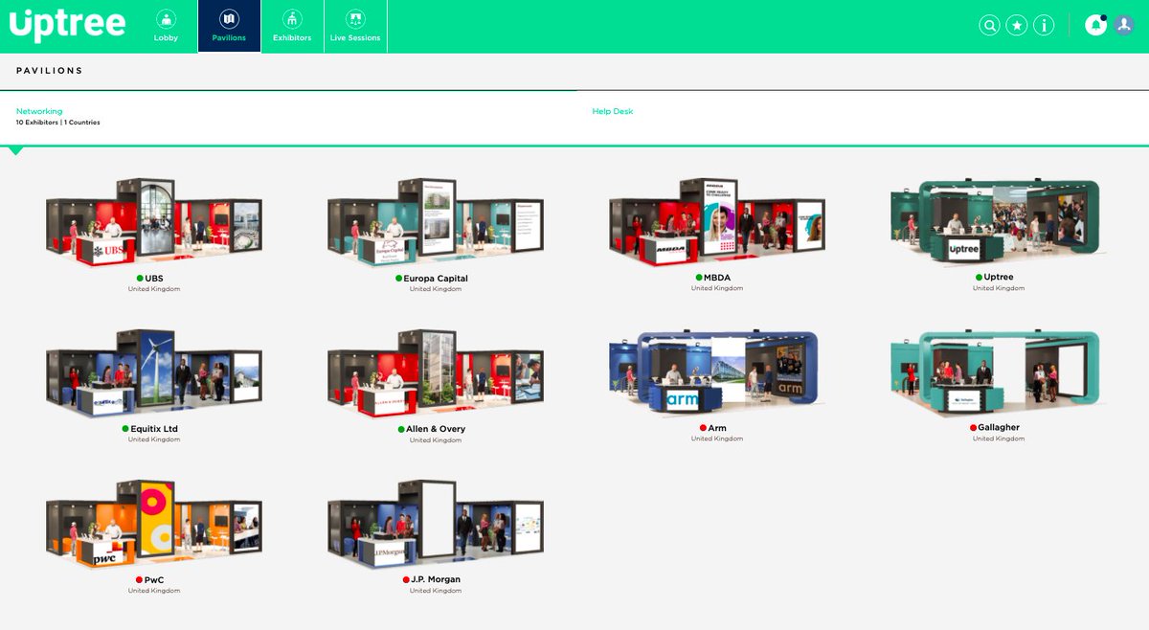Click the Europa Capital exhibitor name
Image resolution: width=1149 pixels, height=630 pixels.
437,279
